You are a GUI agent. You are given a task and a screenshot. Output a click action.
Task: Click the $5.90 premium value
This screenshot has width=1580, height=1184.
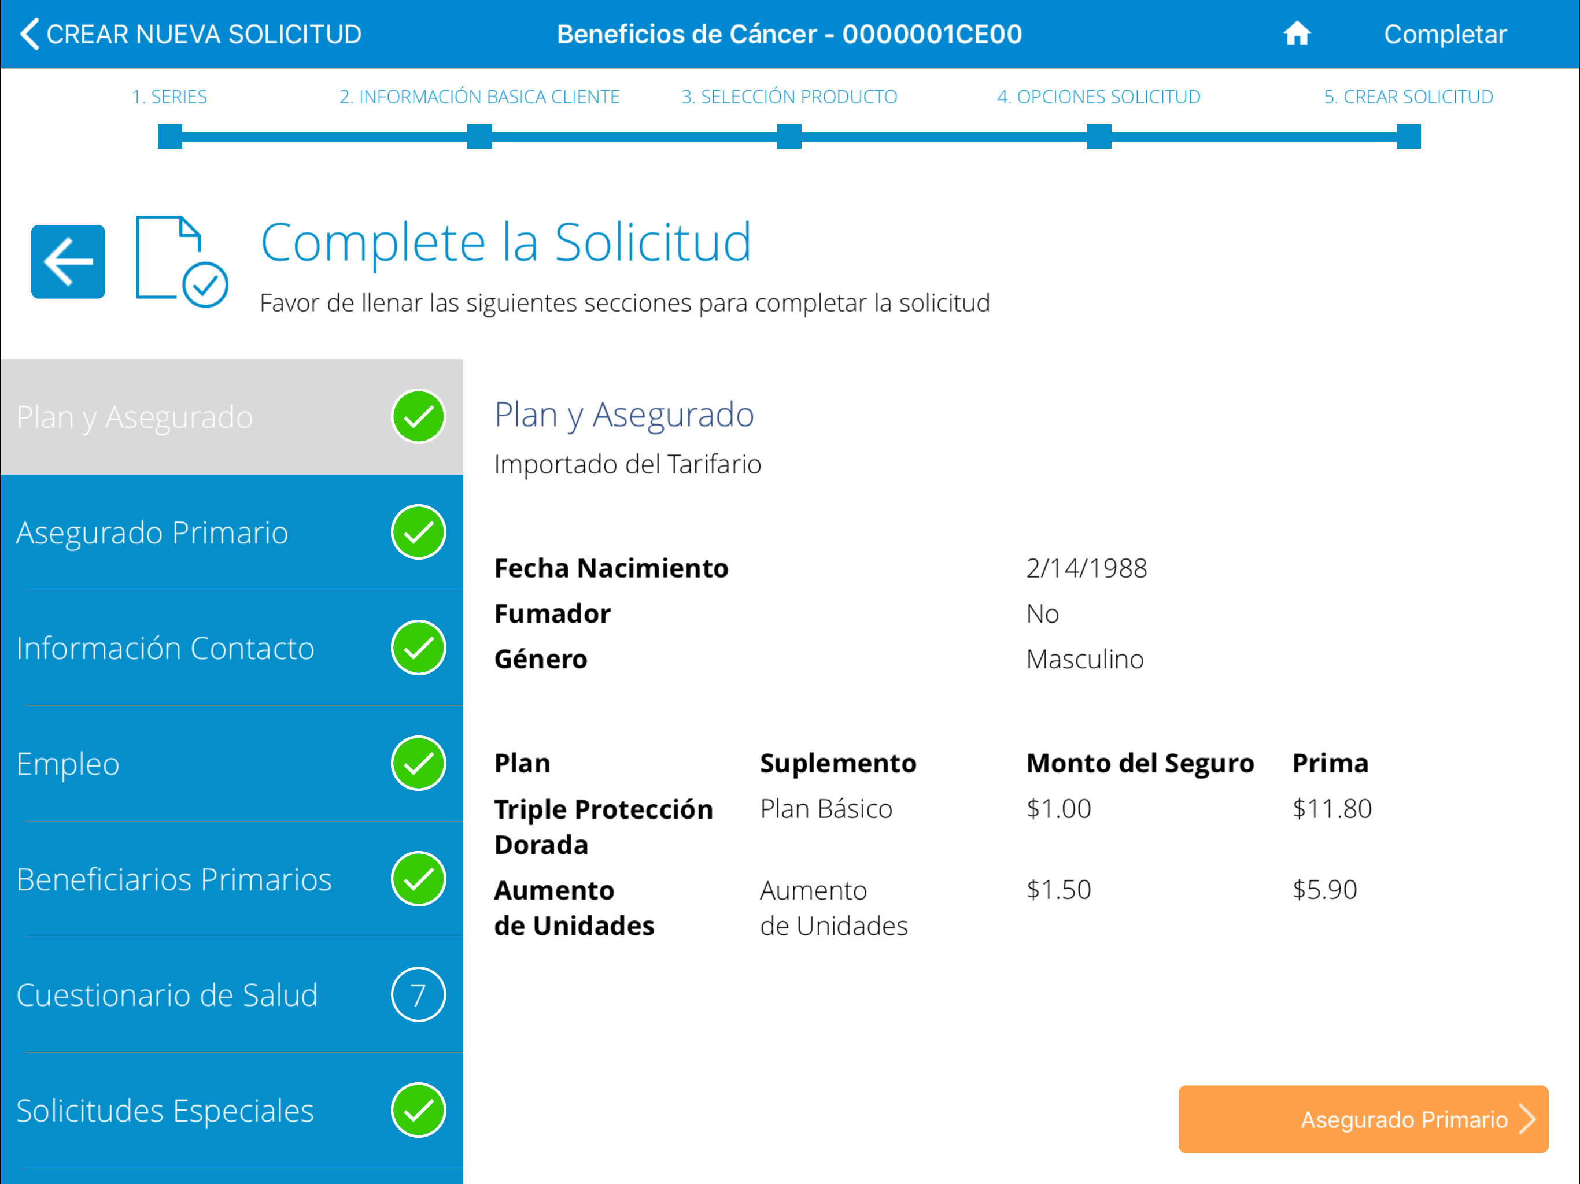click(1325, 890)
